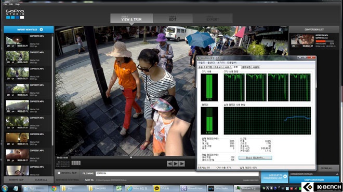Select clip thumbnail GOPR0377.MP4
This screenshot has width=343, height=192.
pos(17,90)
